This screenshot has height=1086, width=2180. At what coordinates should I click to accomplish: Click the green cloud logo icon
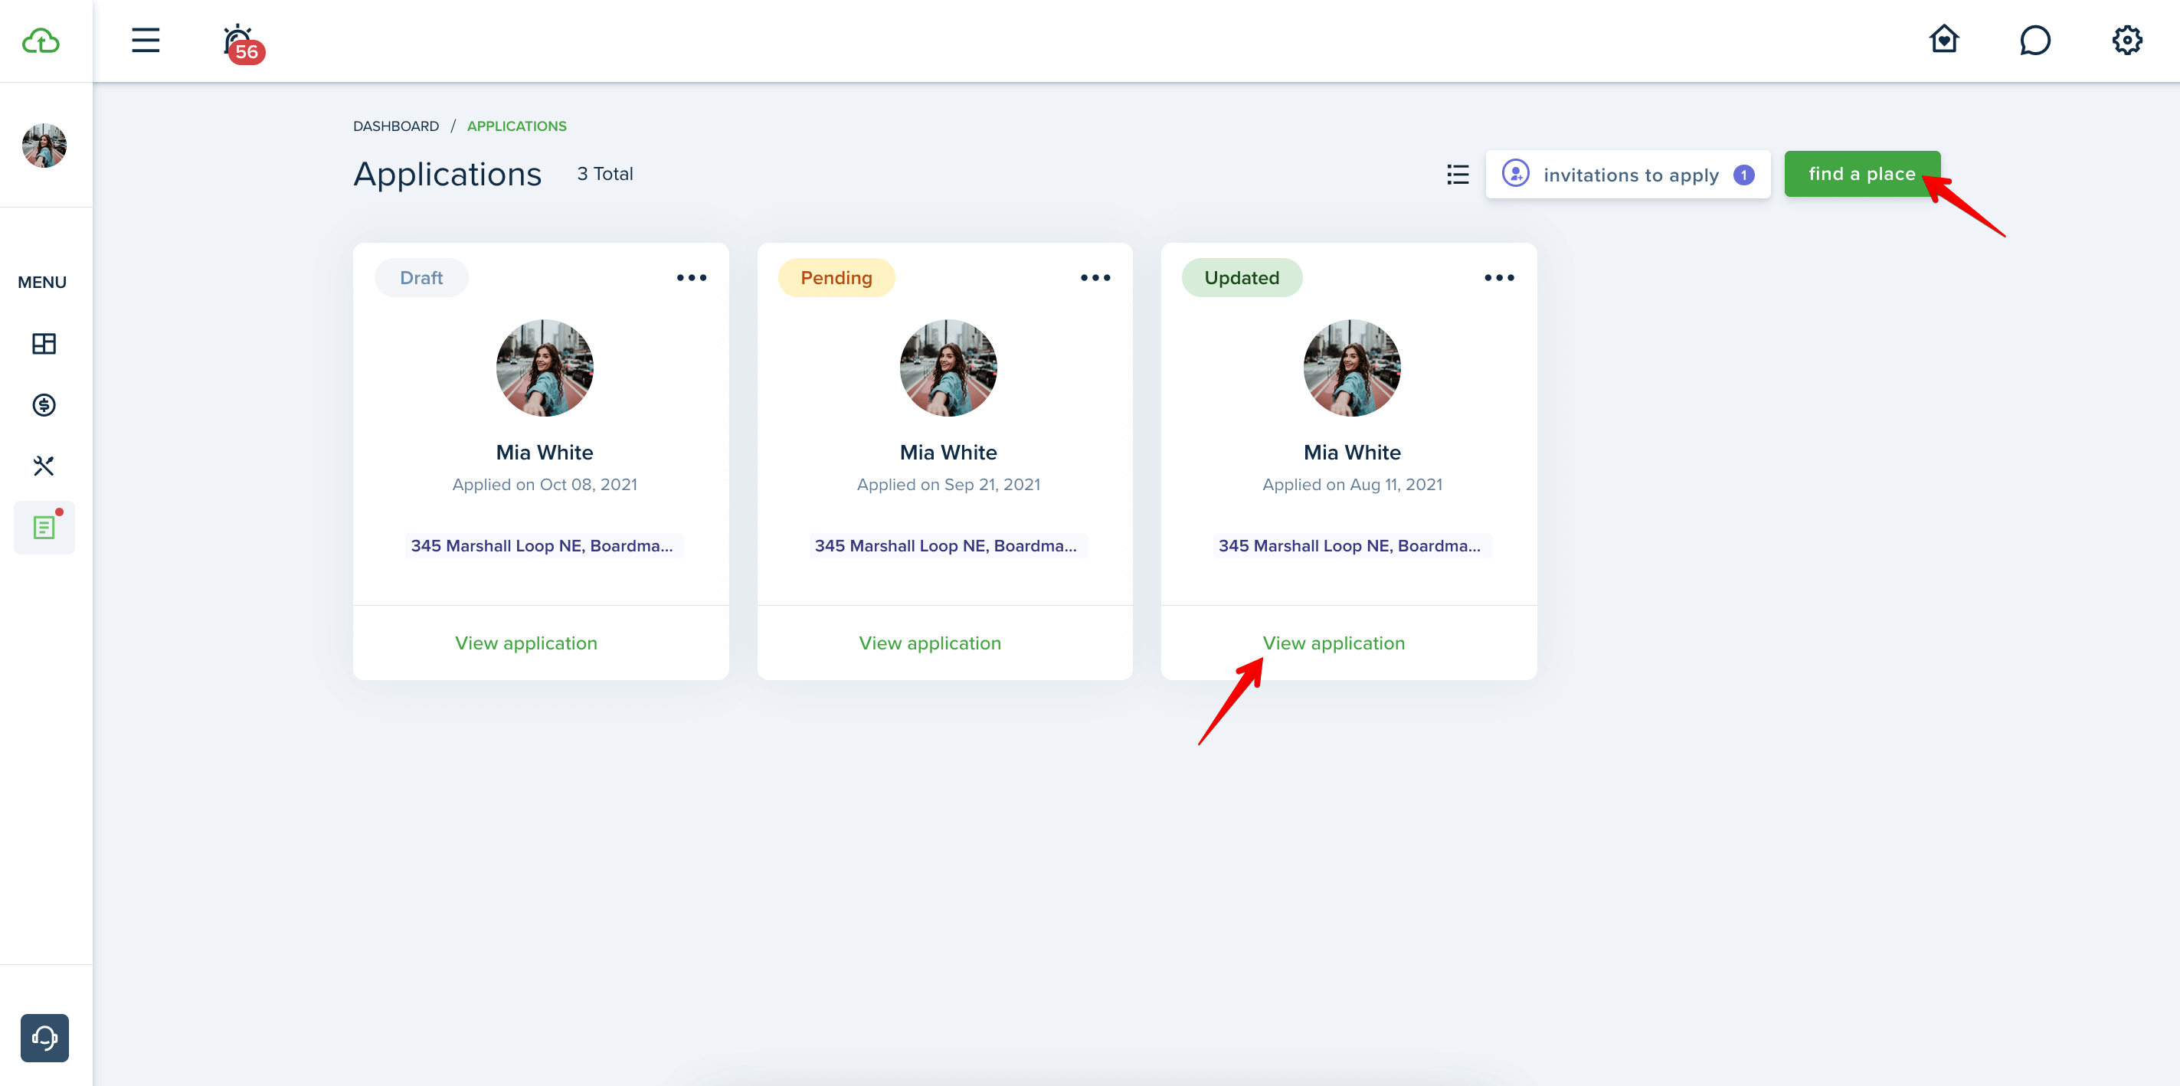[x=41, y=41]
